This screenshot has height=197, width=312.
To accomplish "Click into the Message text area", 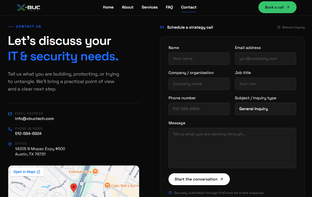I will coord(232,148).
